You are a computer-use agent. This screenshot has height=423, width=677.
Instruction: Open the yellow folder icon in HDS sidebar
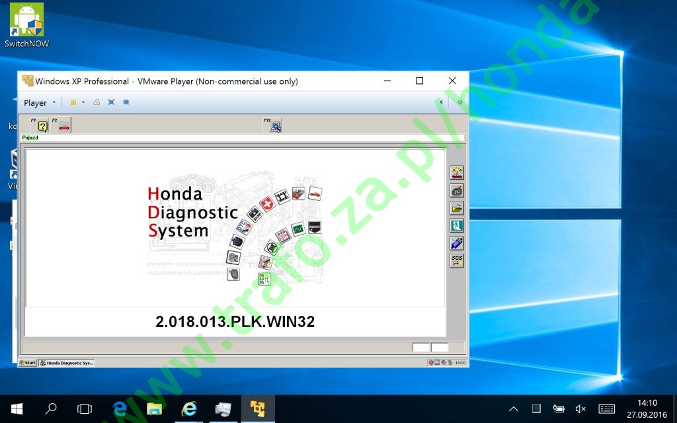click(456, 208)
